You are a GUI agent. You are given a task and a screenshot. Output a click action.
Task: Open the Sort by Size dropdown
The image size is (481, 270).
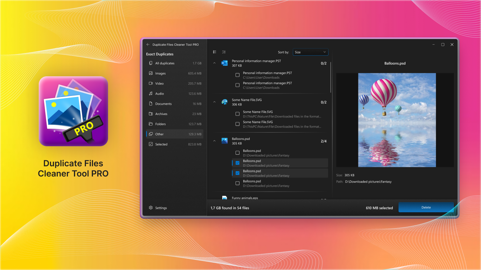coord(310,52)
